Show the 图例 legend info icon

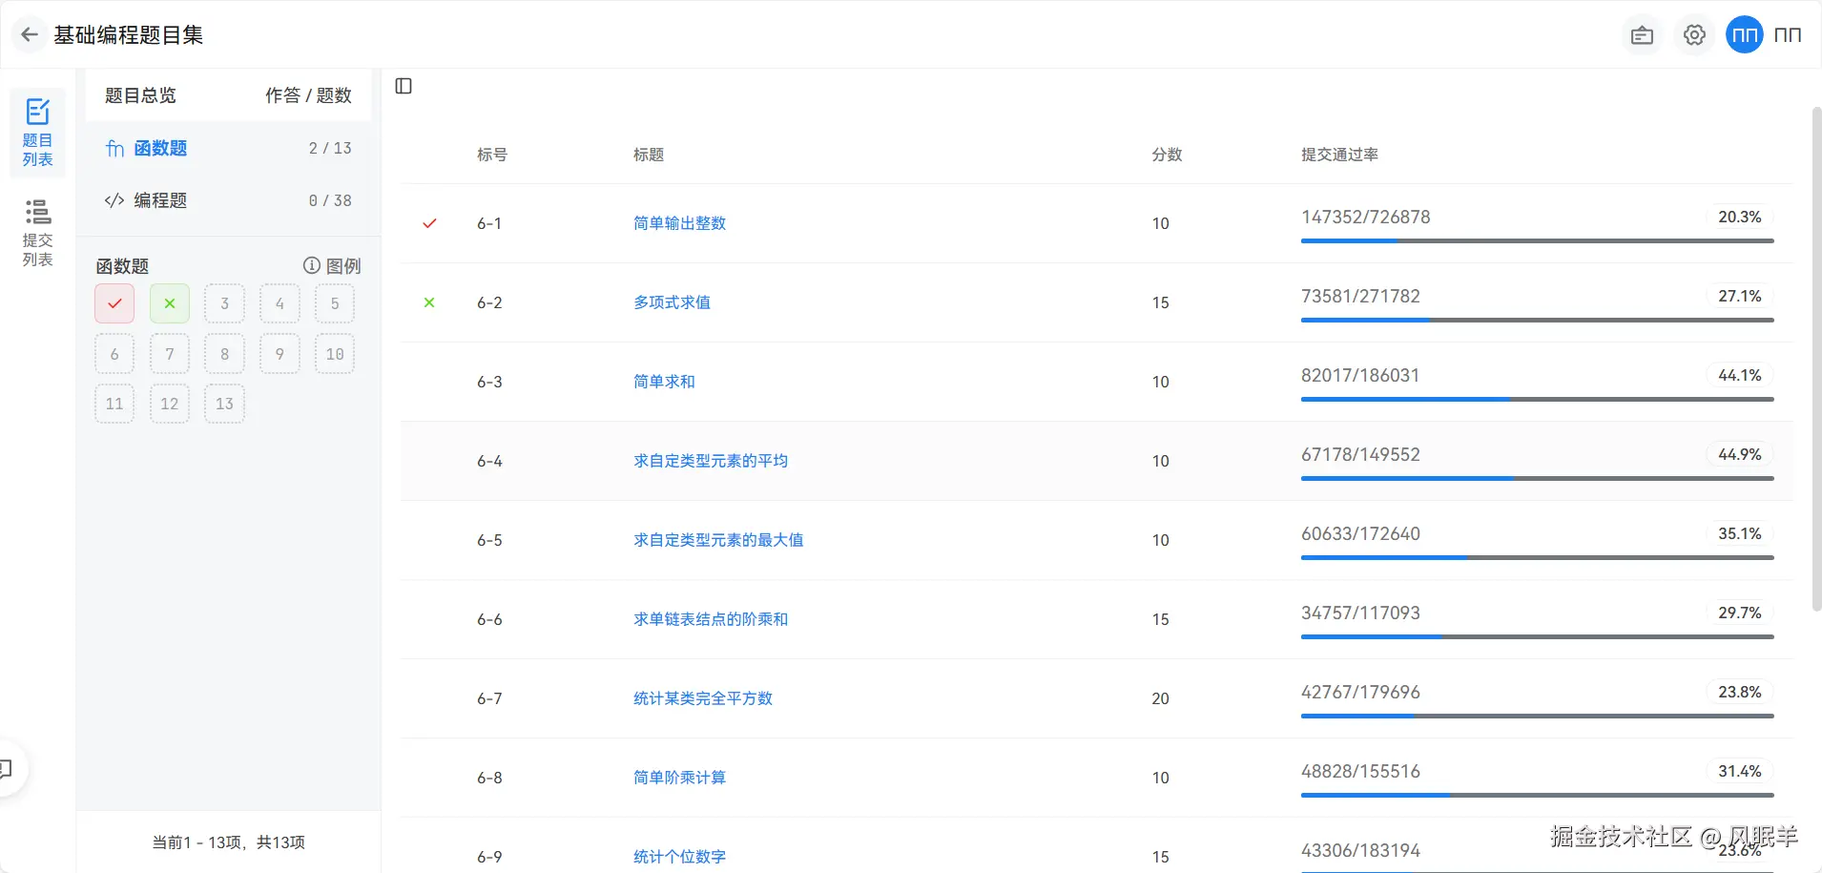pos(311,265)
